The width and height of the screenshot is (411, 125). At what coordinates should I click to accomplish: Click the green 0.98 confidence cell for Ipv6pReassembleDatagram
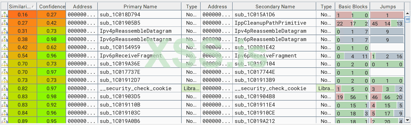pos(52,39)
